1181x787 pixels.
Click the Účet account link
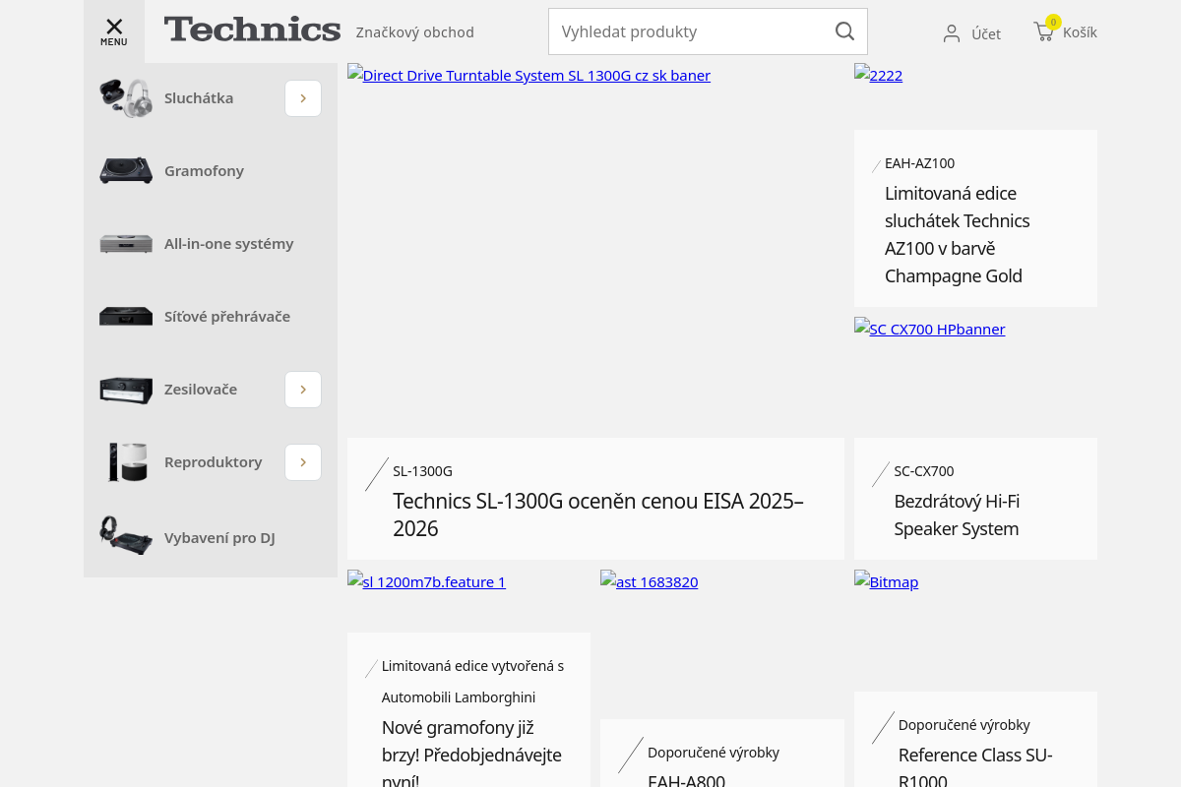tap(986, 34)
